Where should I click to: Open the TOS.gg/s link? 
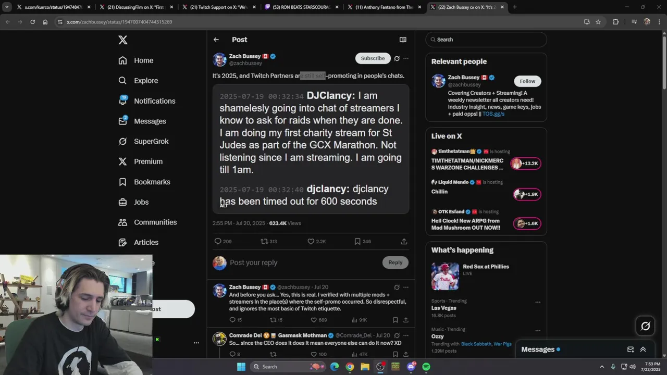click(493, 114)
